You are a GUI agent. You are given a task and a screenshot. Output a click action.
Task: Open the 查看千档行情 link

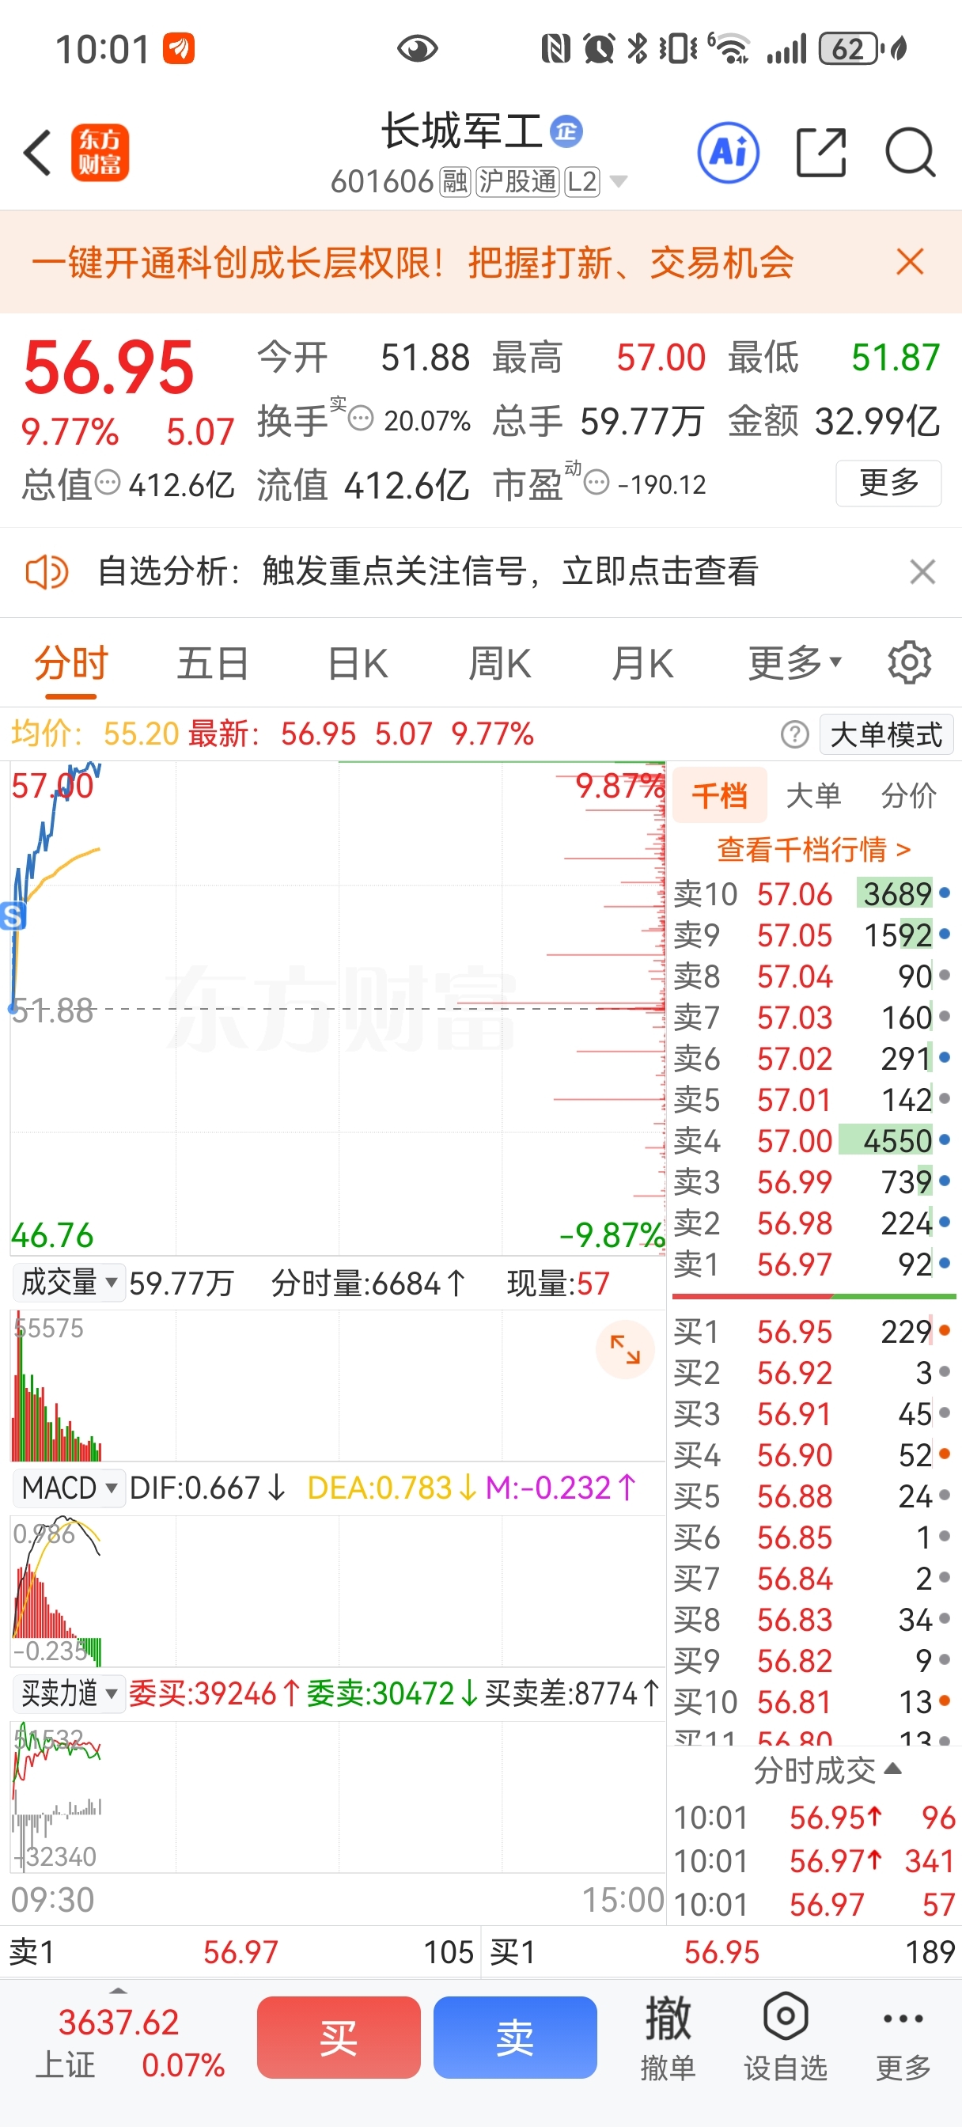click(813, 849)
